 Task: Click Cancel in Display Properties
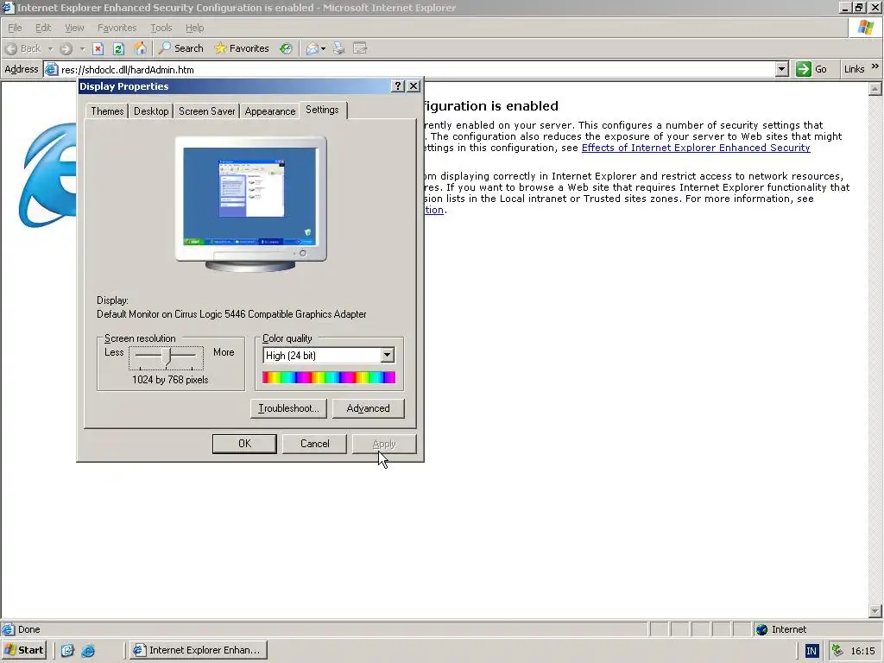(x=314, y=444)
